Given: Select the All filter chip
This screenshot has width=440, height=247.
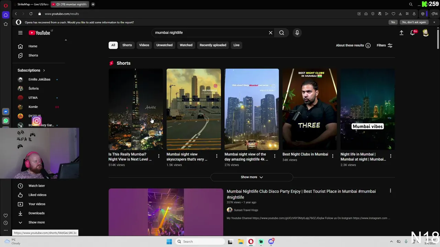Looking at the screenshot, I should (x=113, y=45).
